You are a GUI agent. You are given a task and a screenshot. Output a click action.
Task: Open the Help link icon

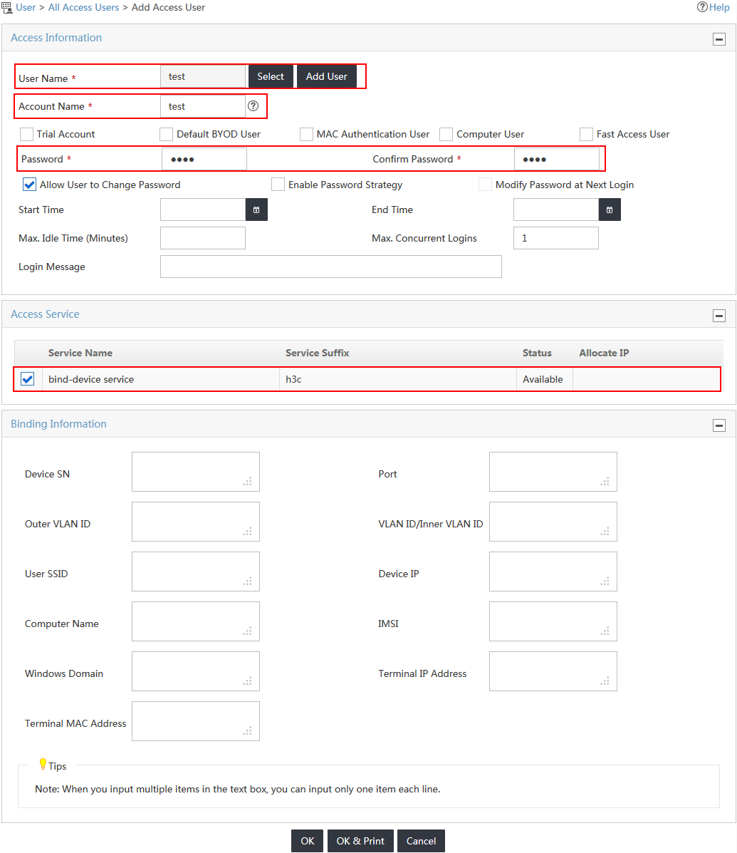[702, 7]
